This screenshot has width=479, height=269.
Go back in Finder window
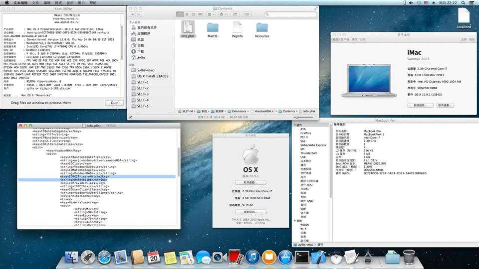(x=132, y=14)
